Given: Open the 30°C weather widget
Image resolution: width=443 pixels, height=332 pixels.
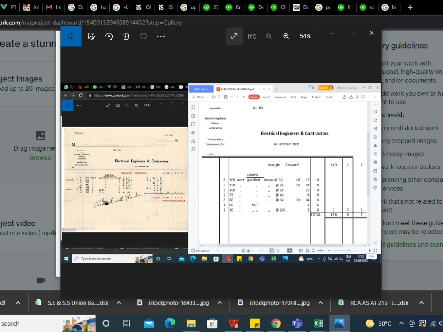Looking at the screenshot, I should (378, 324).
